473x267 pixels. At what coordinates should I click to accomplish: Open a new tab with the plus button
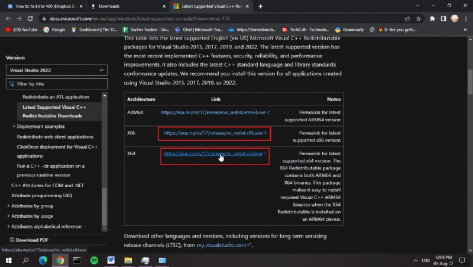(261, 6)
